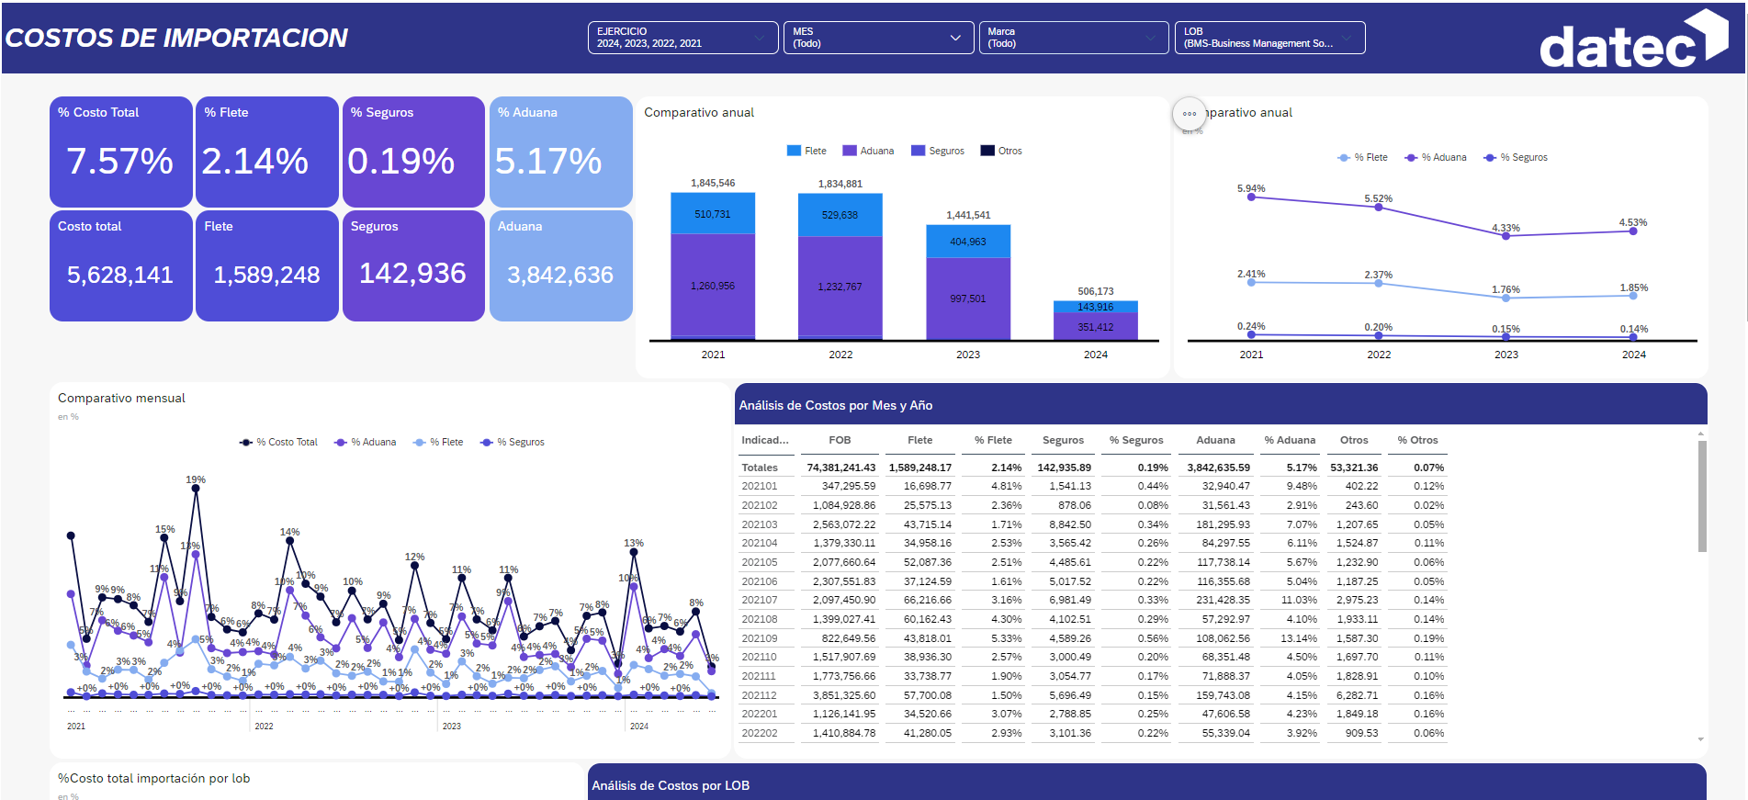Screen dimensions: 1748x800
Task: Click the FOB value 74,381,241.43
Action: coord(841,468)
